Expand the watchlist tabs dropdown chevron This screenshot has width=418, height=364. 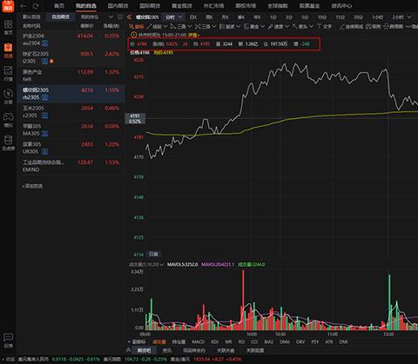tap(111, 17)
